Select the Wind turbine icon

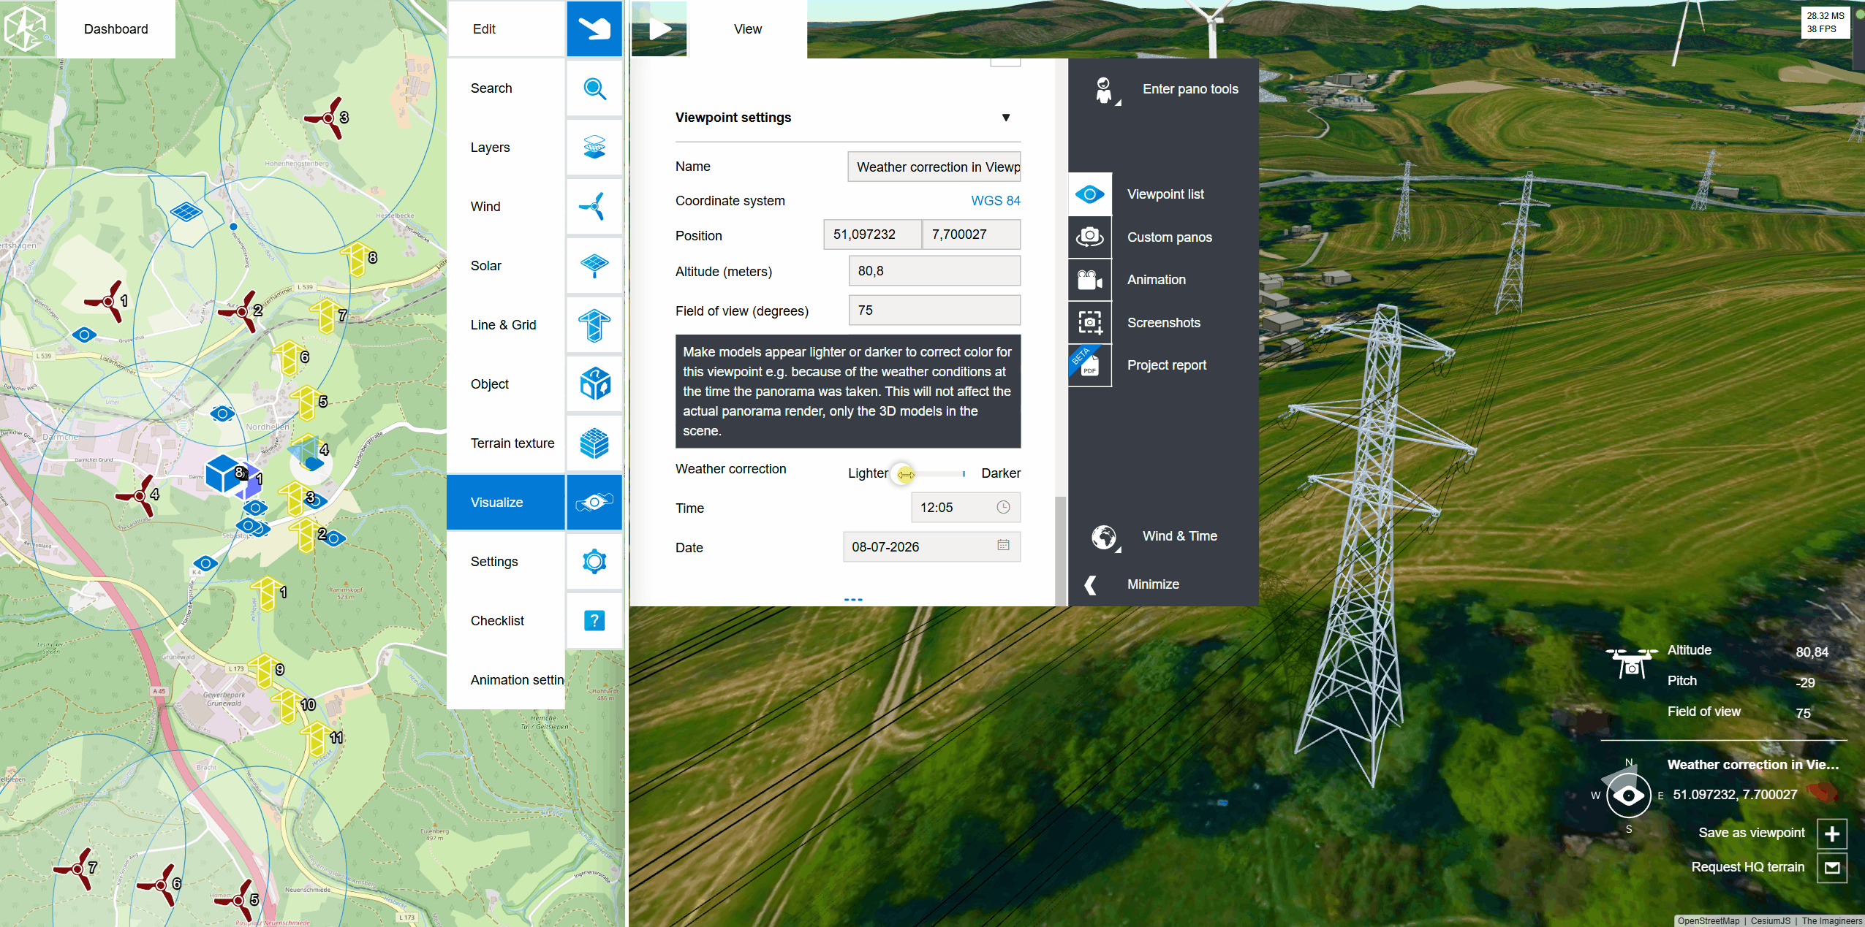coord(594,207)
